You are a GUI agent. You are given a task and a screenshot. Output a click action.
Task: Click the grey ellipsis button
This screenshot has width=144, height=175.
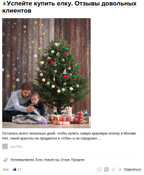click(x=5, y=146)
